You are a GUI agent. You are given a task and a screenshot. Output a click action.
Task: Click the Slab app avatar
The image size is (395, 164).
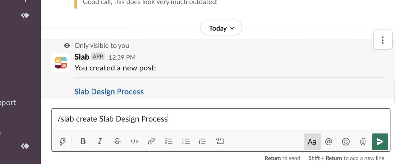click(x=61, y=63)
